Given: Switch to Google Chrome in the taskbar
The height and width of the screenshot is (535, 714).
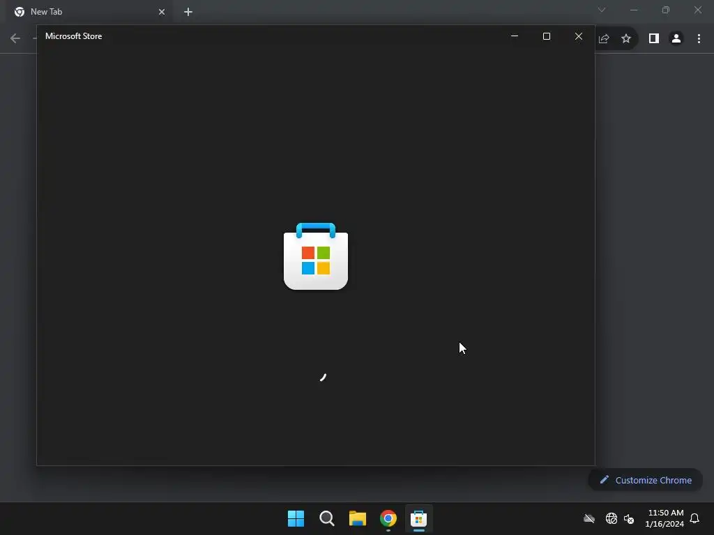Looking at the screenshot, I should coord(388,518).
